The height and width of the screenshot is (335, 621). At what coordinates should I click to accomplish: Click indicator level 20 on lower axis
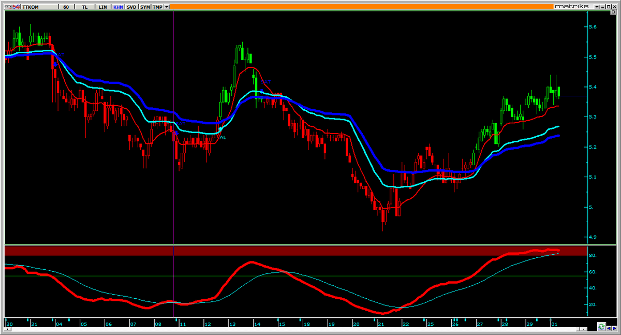[x=593, y=304]
